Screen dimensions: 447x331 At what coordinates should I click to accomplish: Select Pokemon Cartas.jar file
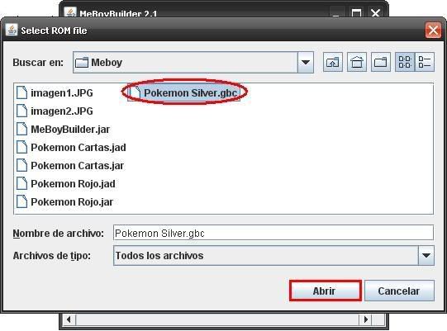coord(70,166)
